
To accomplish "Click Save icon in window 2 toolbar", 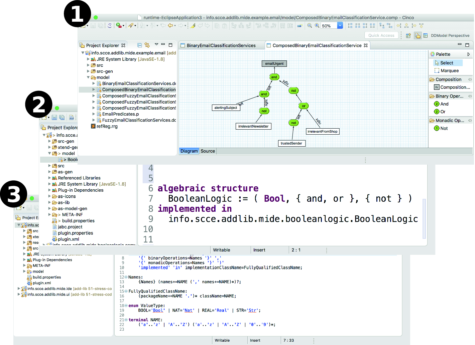I will click(x=54, y=117).
